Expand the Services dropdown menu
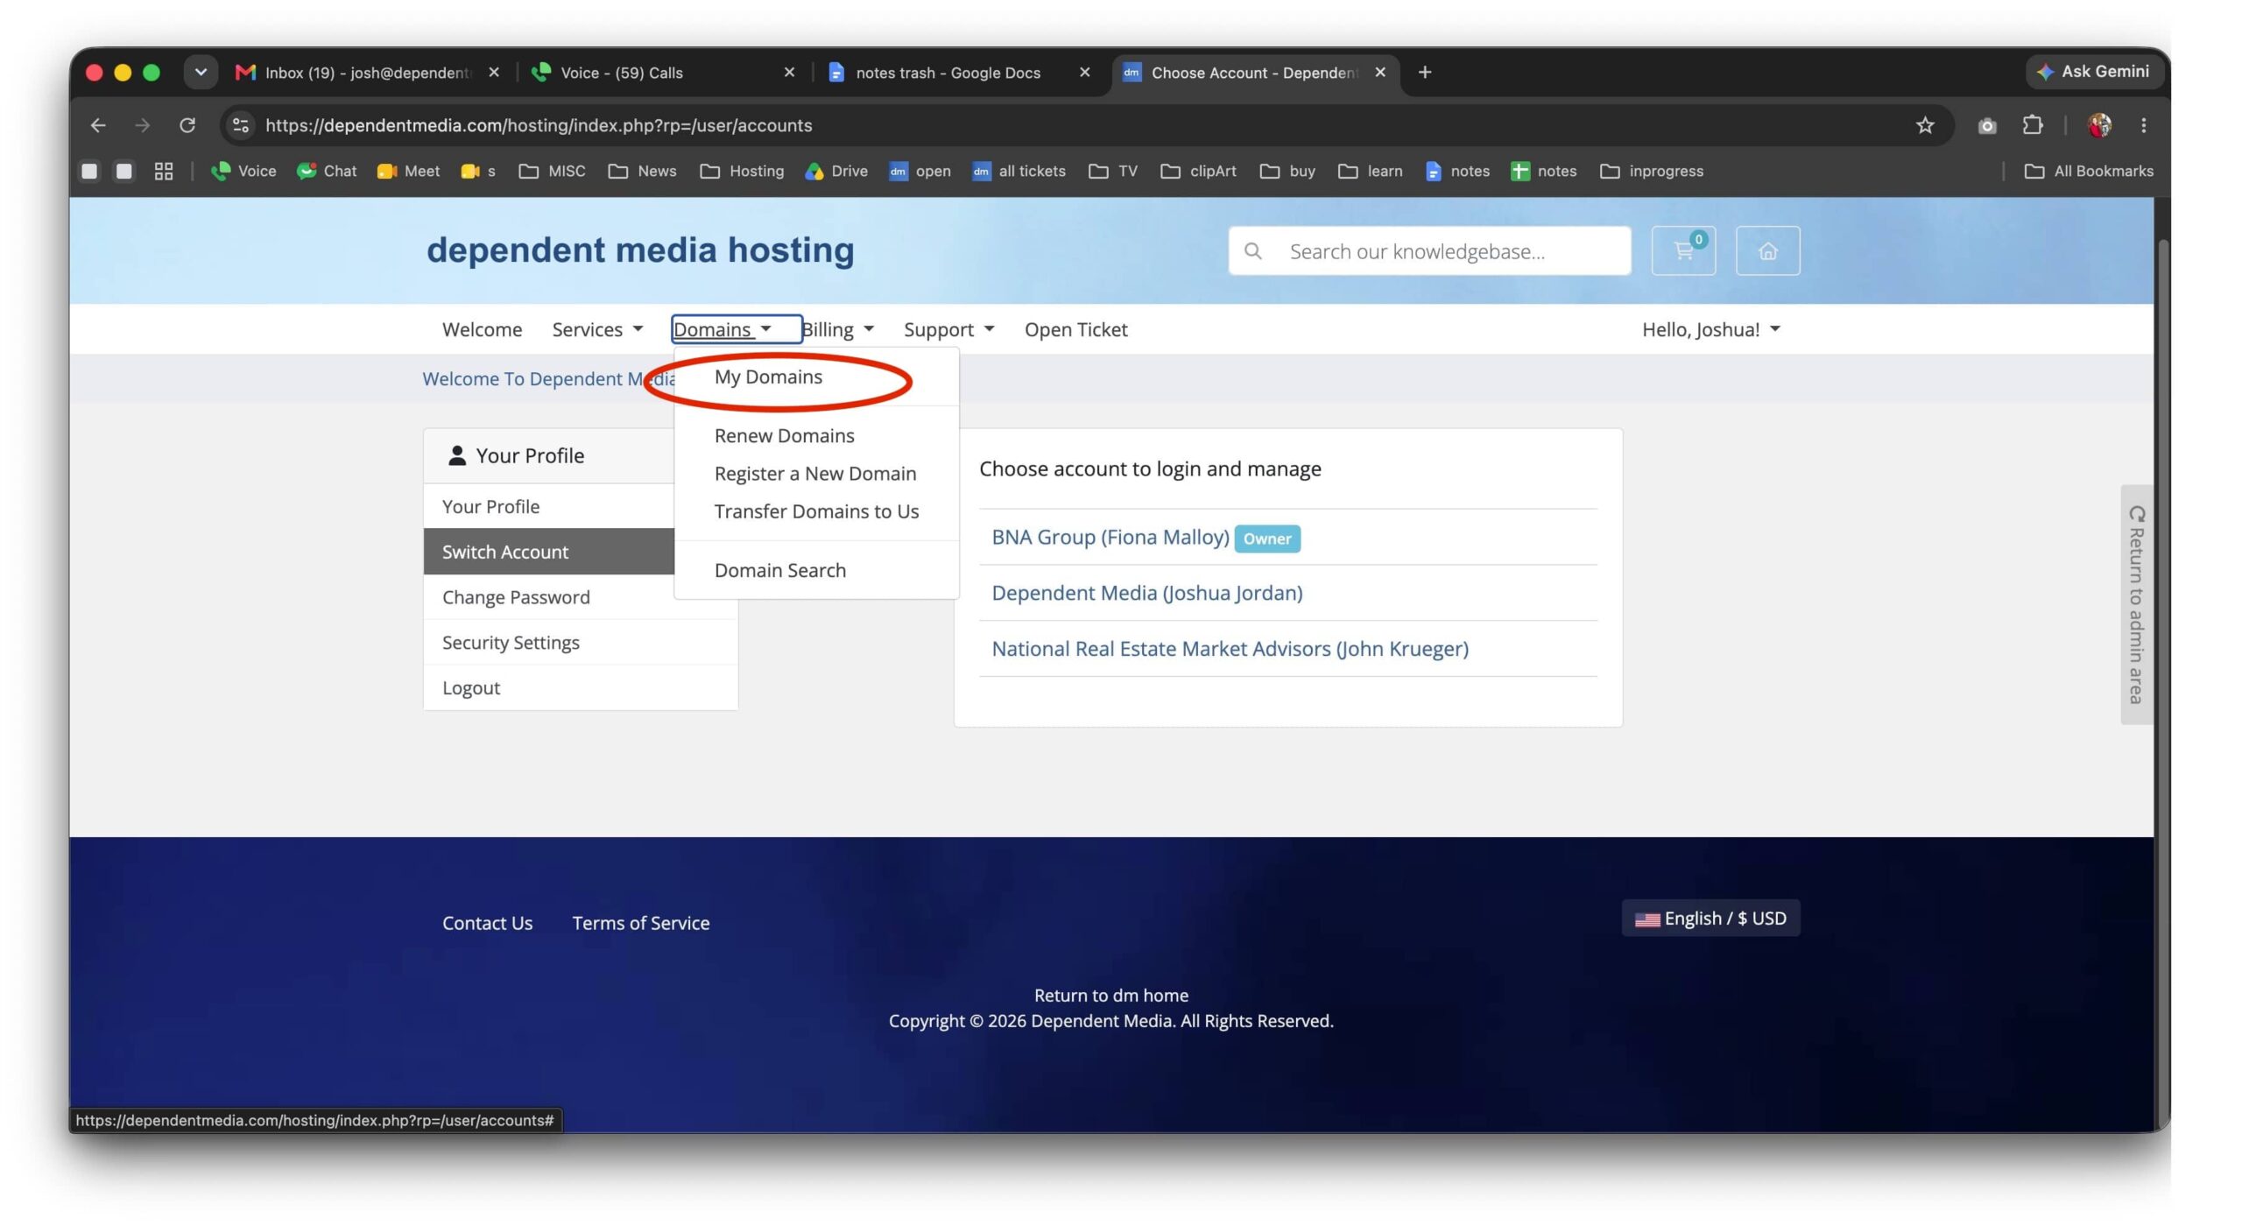 (x=597, y=329)
